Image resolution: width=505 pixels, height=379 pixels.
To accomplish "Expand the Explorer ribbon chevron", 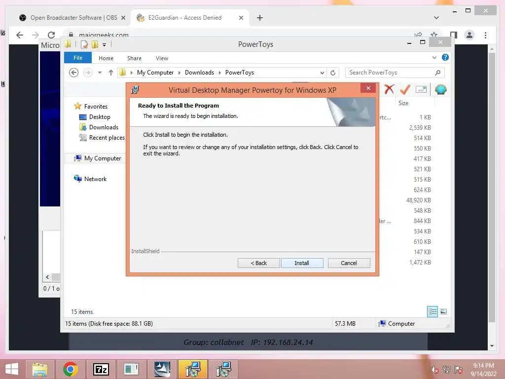I will 434,58.
